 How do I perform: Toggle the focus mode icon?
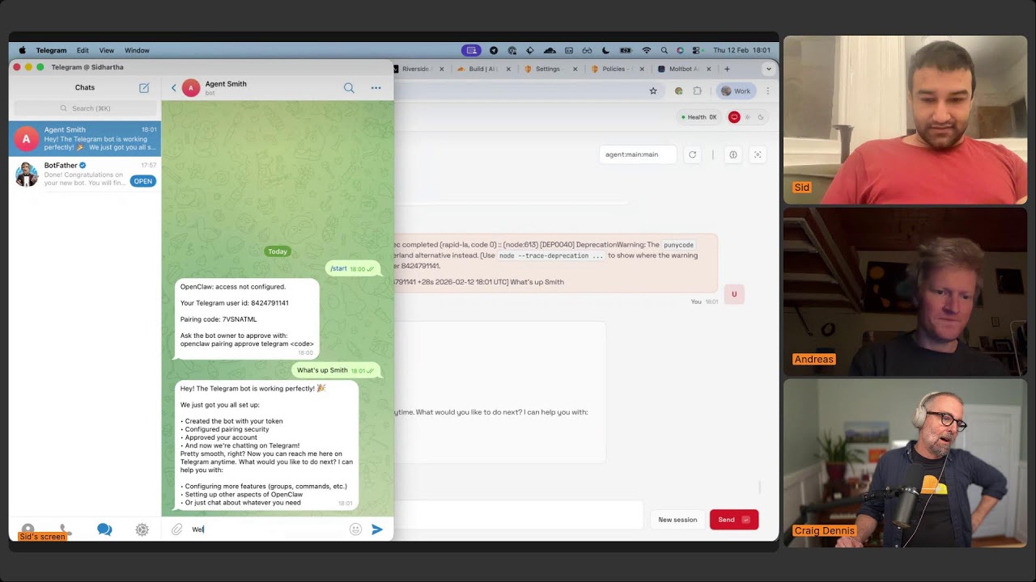(758, 154)
